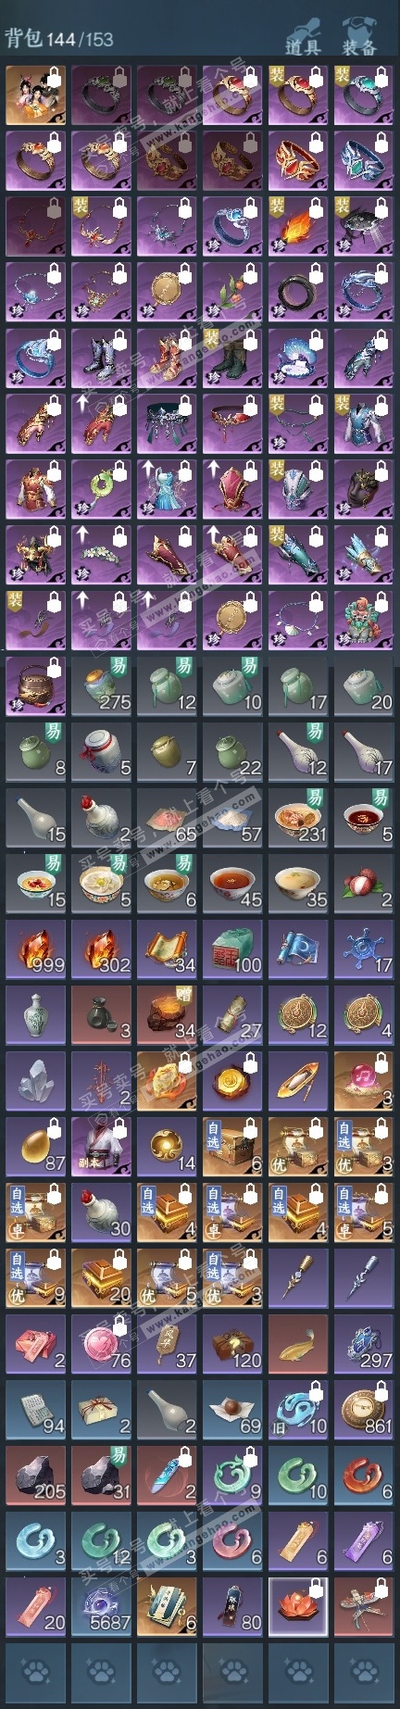Switch to the 装备 equipment tab

[358, 35]
